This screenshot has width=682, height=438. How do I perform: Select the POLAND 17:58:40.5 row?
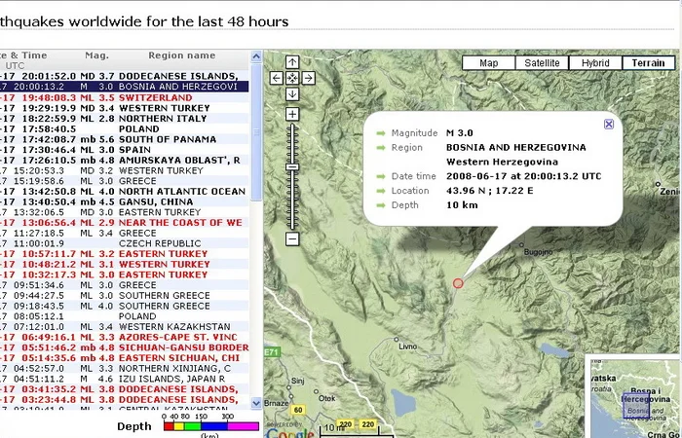pos(125,129)
